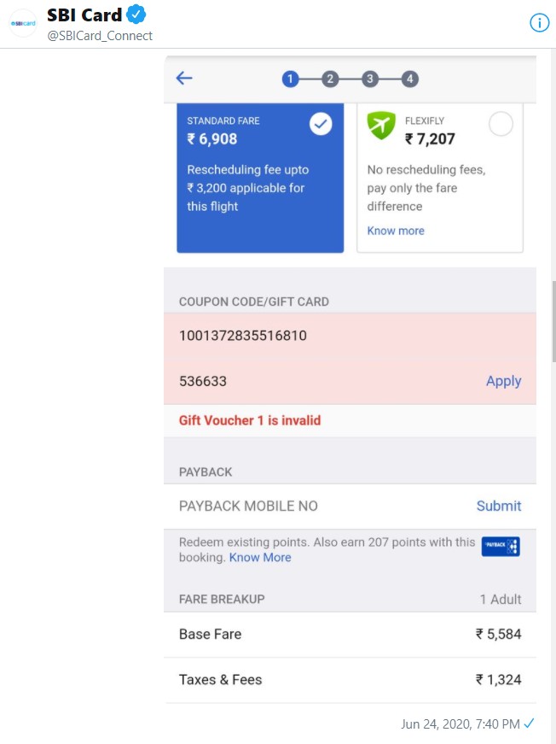The height and width of the screenshot is (744, 556).
Task: Click the Flexifly green shield icon
Action: point(380,126)
